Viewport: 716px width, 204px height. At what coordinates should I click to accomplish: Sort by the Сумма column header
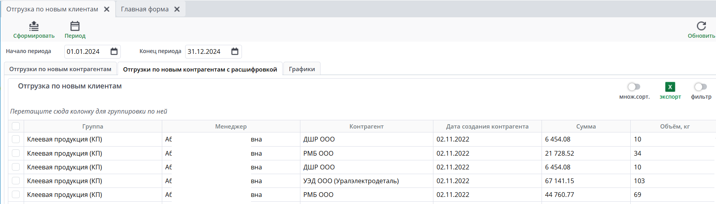coord(586,127)
